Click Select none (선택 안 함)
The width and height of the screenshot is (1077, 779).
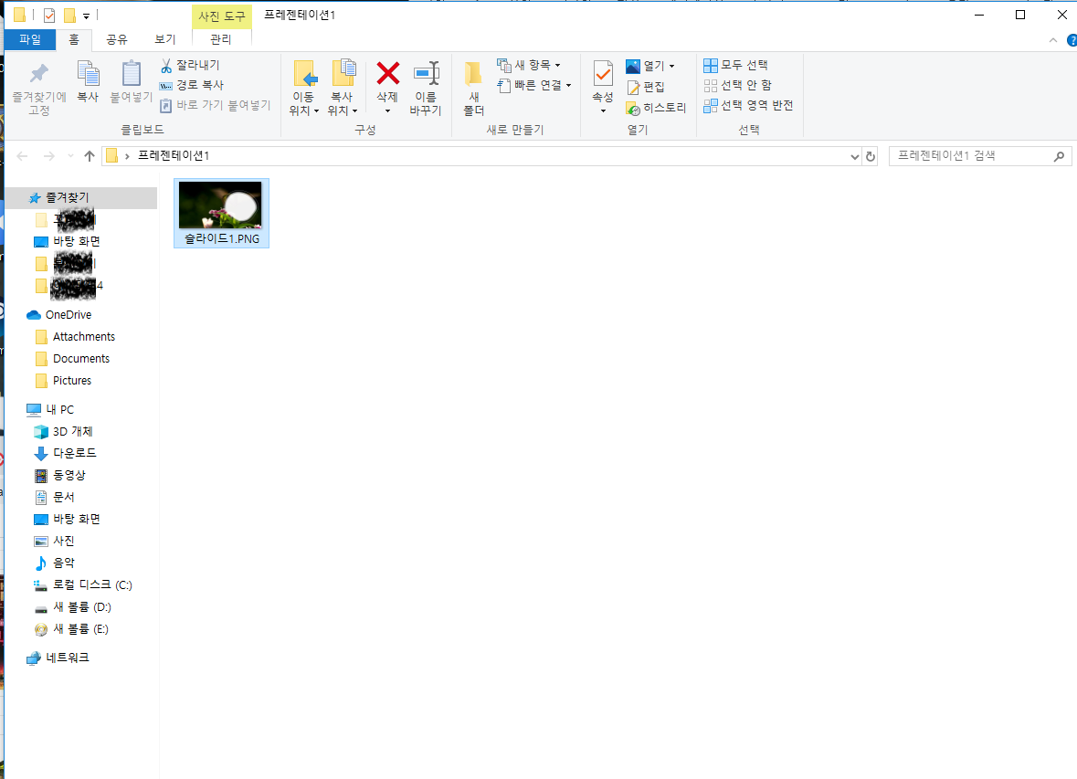coord(738,85)
